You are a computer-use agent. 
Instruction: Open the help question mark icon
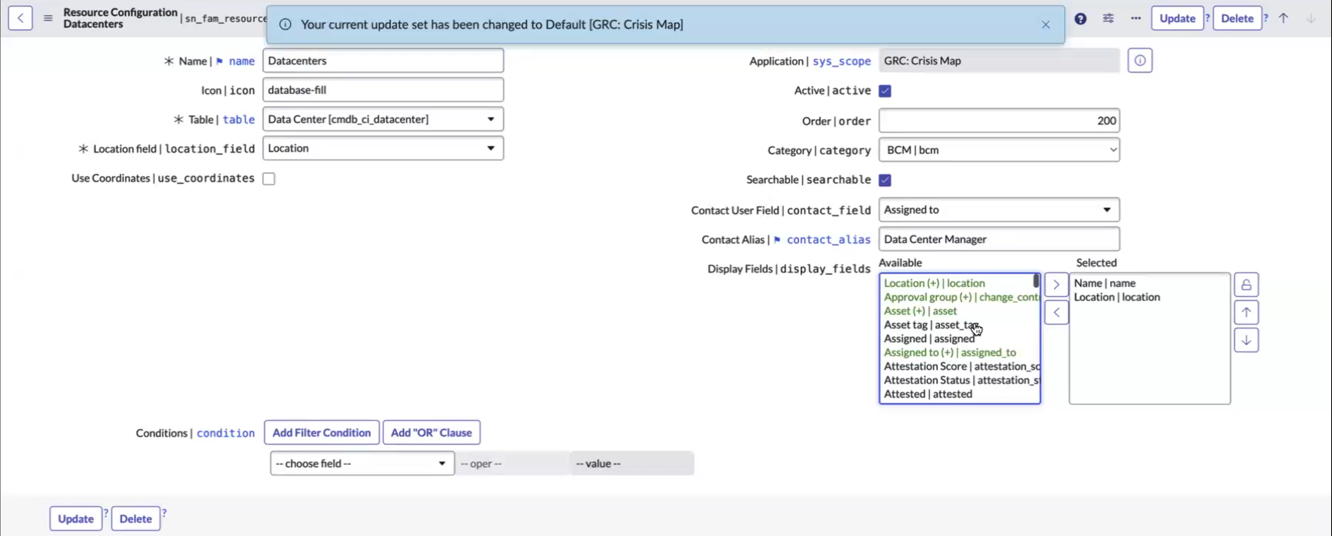1080,19
